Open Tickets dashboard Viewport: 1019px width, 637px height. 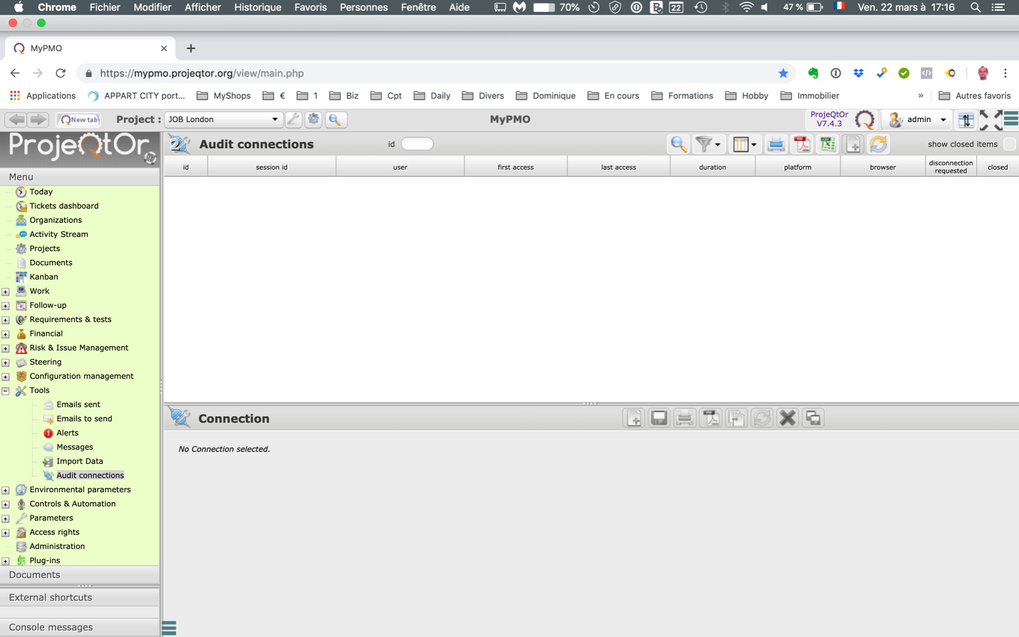[64, 206]
